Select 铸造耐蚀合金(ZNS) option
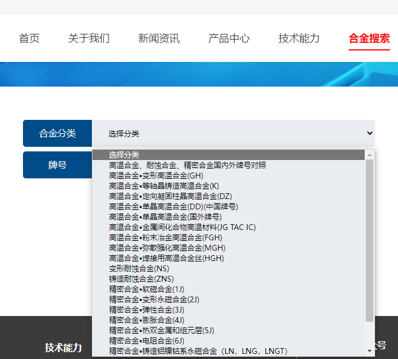The image size is (398, 359). [x=141, y=279]
